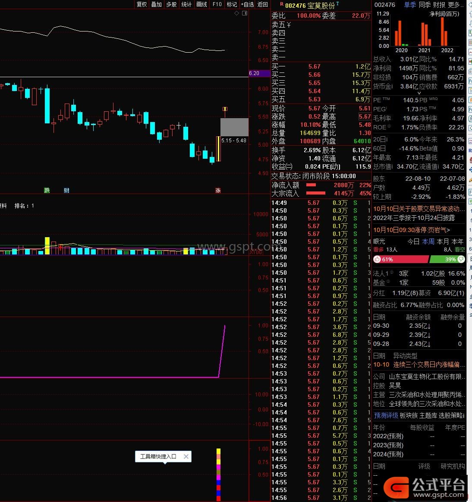The height and width of the screenshot is (502, 472).
Task: Open the 10月10日 abnormal trading announcement link
Action: pyautogui.click(x=419, y=209)
